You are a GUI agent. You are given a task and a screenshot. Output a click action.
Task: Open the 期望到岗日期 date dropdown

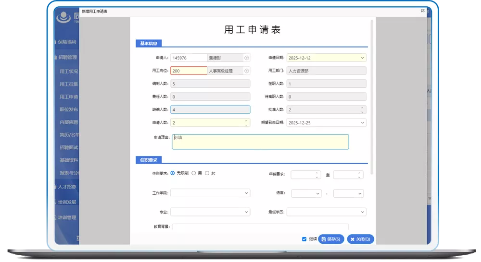[x=362, y=123]
